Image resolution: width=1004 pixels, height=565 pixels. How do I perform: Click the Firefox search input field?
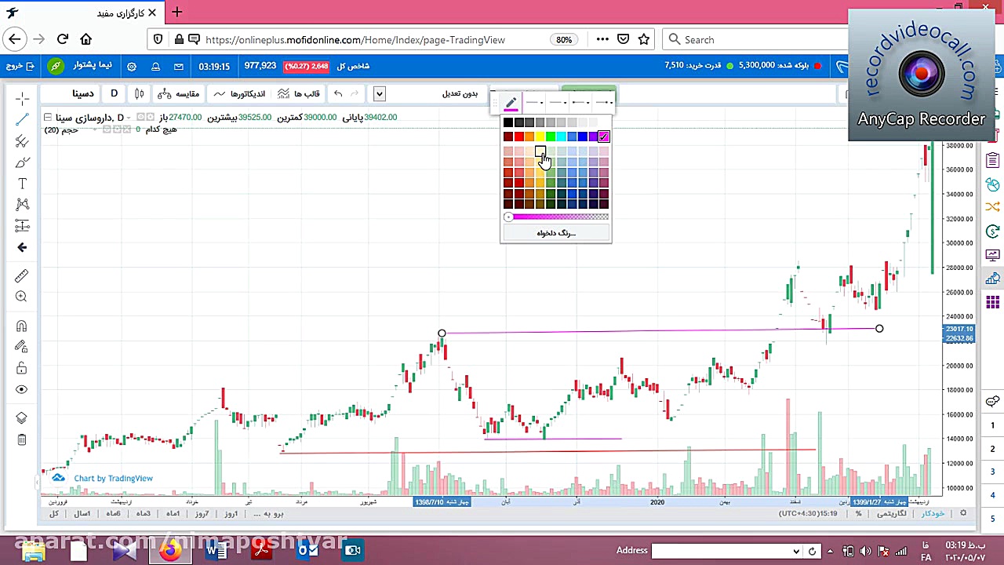[x=753, y=39]
